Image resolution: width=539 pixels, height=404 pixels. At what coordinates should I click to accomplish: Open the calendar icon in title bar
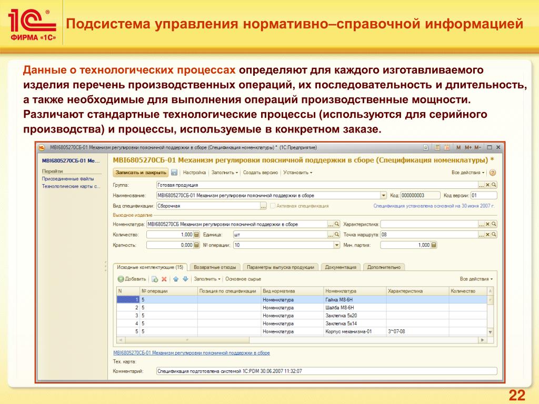[447, 147]
